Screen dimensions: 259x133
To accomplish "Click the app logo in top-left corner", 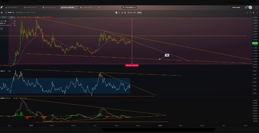I will pyautogui.click(x=2, y=7).
